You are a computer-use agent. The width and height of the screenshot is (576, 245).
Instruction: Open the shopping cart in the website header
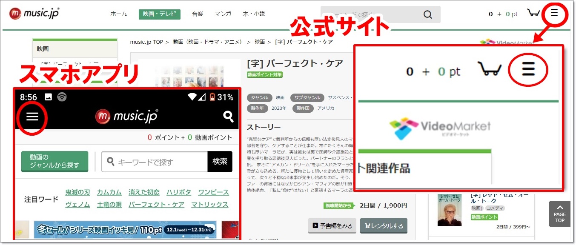[x=533, y=13]
